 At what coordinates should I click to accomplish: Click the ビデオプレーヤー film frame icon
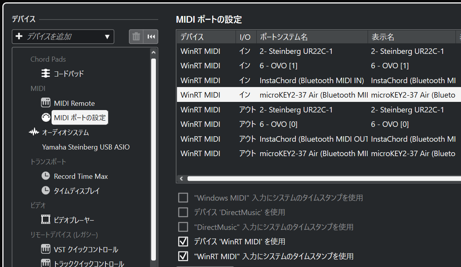coord(46,219)
